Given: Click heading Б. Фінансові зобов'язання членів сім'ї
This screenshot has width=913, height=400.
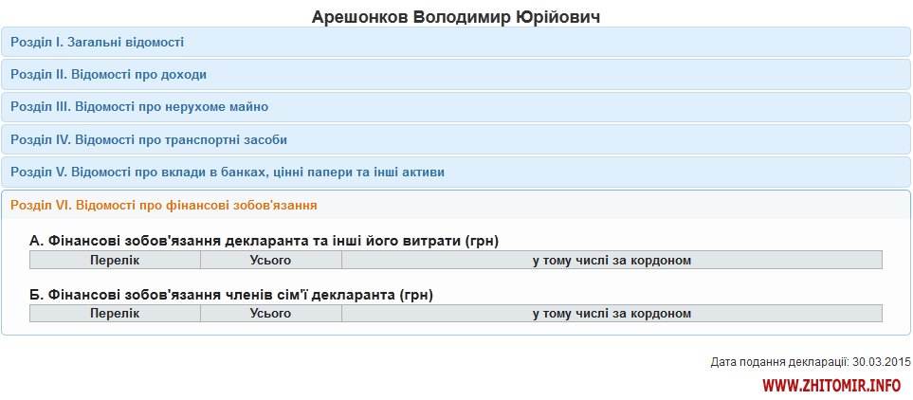Looking at the screenshot, I should coord(231,295).
